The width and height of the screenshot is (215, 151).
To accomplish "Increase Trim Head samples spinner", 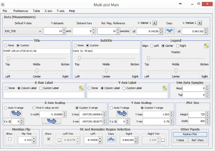I will [207, 87].
